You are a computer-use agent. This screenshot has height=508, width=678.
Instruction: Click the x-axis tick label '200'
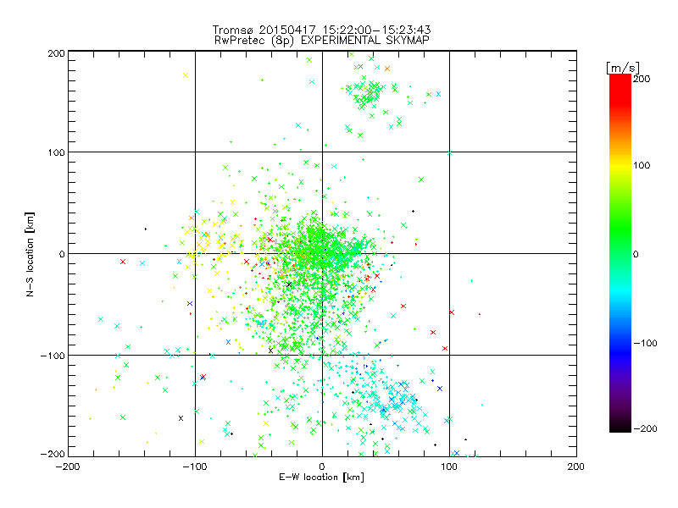576,467
